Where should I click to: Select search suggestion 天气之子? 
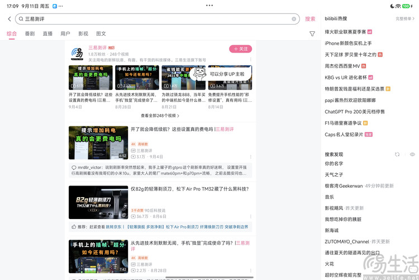(x=334, y=174)
